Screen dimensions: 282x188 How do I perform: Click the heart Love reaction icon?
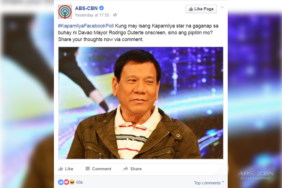tap(66, 182)
